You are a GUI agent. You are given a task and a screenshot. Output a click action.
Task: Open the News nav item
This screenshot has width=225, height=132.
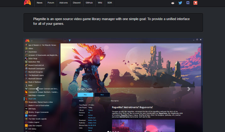tap(39, 3)
